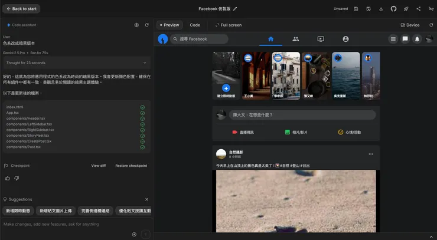The image size is (437, 240).
Task: Share the app with the share icon
Action: click(419, 9)
